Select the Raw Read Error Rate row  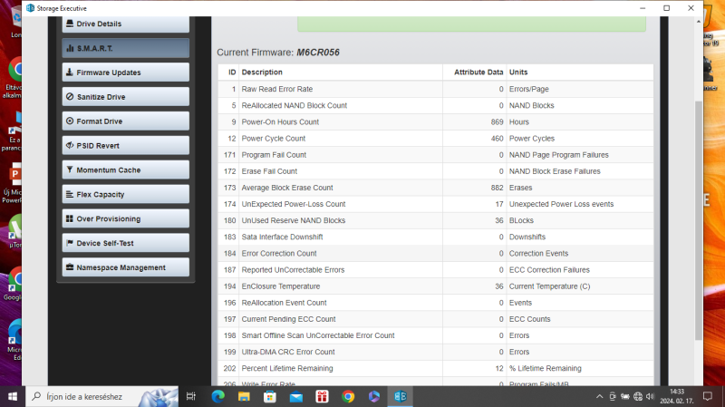coord(436,89)
